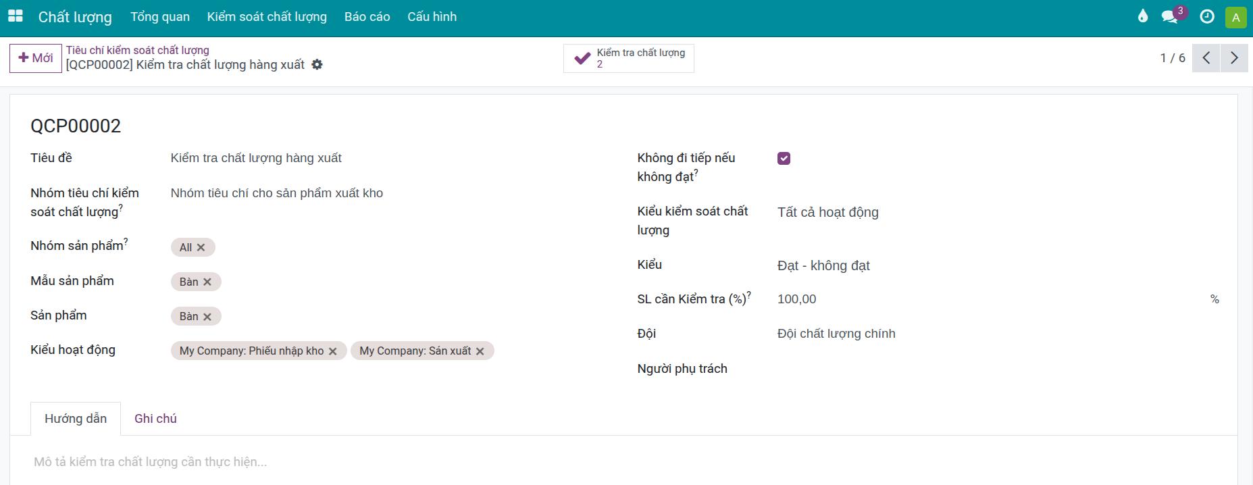Click the 1 / 6 pager counter
This screenshot has width=1253, height=485.
click(1173, 58)
